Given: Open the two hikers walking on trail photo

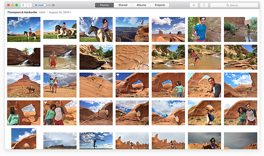Looking at the screenshot, I should 60,85.
